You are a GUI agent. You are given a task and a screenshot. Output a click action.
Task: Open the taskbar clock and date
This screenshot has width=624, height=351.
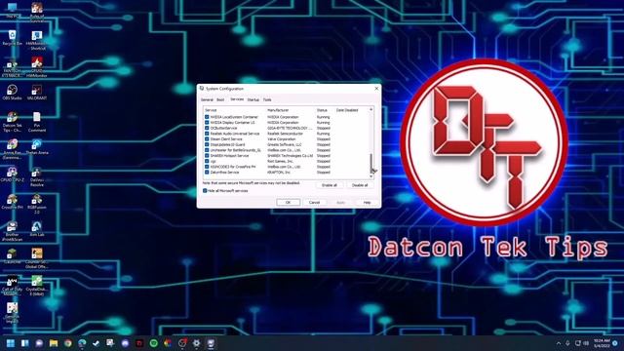(602, 343)
